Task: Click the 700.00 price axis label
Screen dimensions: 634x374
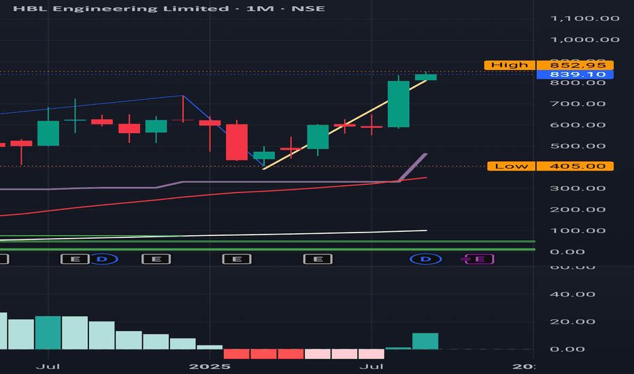Action: (578, 104)
